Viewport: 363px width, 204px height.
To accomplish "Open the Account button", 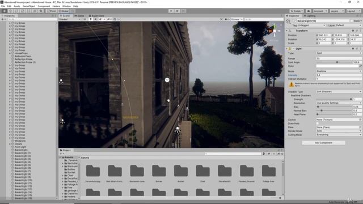I will click(320, 11).
